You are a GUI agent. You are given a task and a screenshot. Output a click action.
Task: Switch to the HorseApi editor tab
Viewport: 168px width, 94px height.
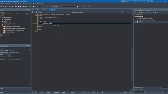pos(45,10)
